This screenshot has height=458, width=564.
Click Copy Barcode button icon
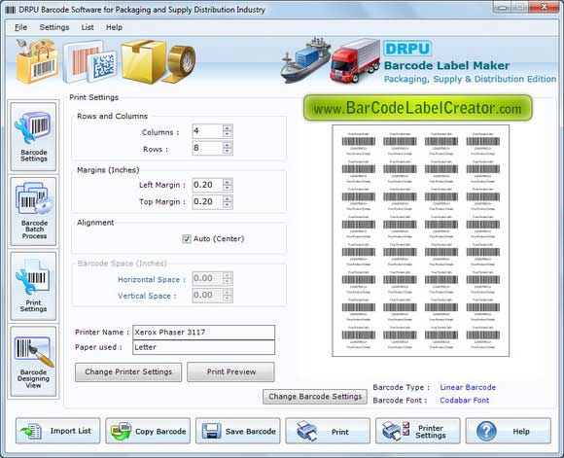coord(121,431)
